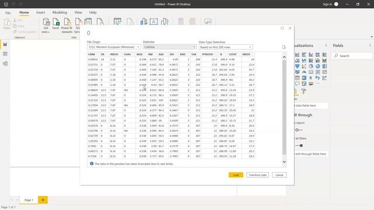Viewport: 374px width, 210px height.
Task: Get more visuals via the ellipsis icon
Action: point(318,83)
